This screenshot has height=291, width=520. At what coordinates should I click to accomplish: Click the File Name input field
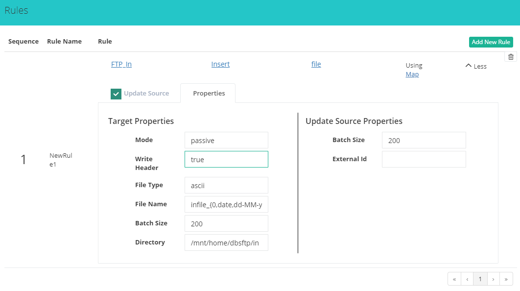click(226, 204)
